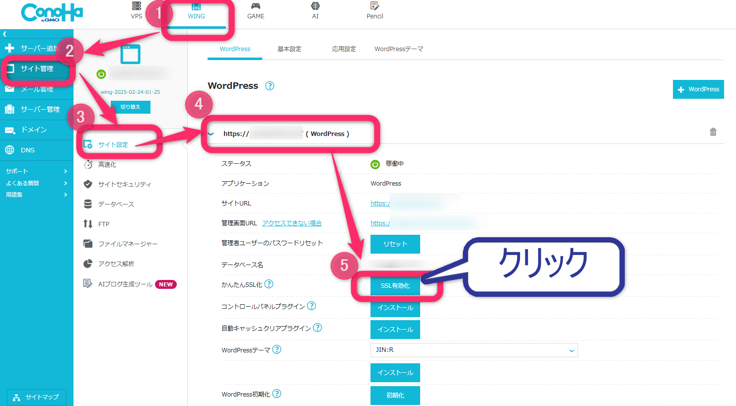Click the SSL有効化 button
This screenshot has height=406, width=736.
tap(395, 286)
